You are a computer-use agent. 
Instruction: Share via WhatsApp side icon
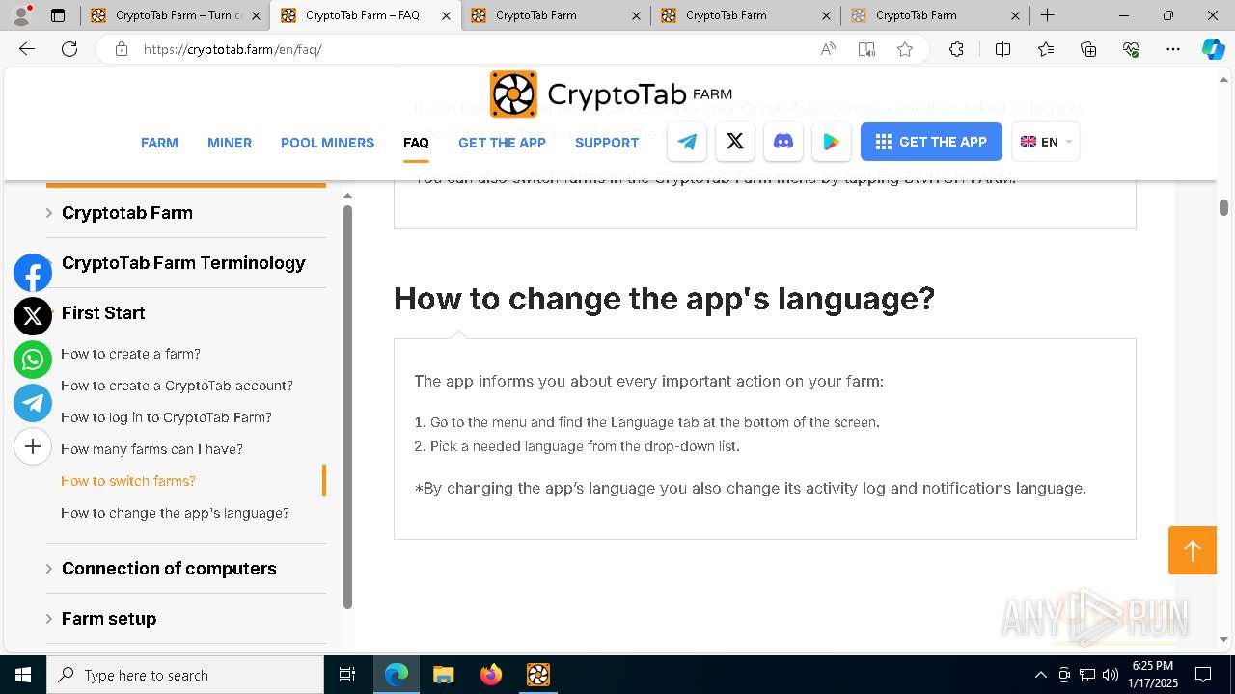33,360
